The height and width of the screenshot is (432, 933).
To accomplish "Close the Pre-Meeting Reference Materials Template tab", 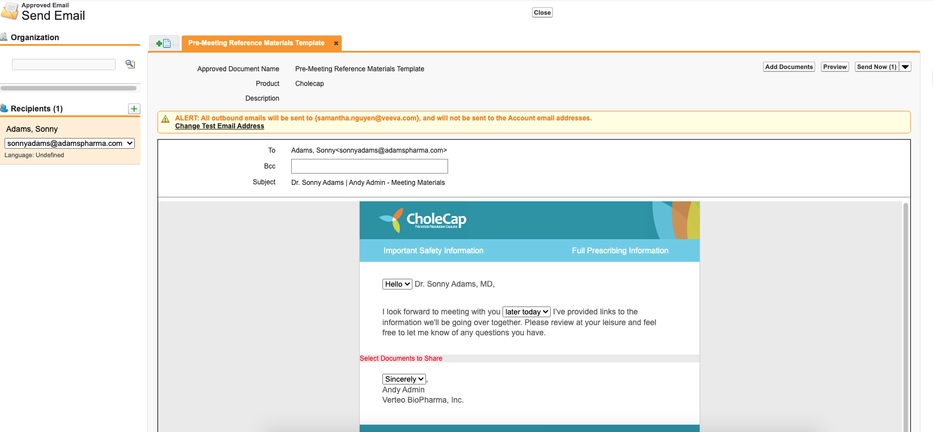I will point(336,43).
